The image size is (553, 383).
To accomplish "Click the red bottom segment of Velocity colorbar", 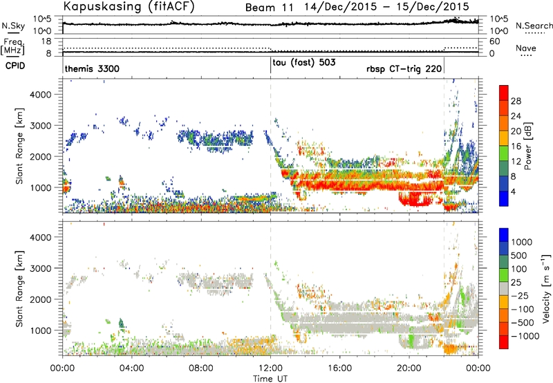I will point(504,342).
